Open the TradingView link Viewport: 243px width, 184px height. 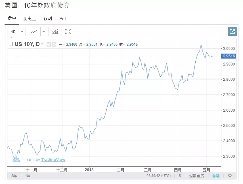click(53, 160)
